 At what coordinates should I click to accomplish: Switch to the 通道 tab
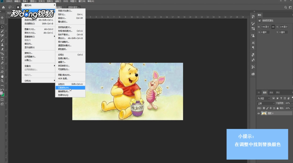pyautogui.click(x=271, y=93)
